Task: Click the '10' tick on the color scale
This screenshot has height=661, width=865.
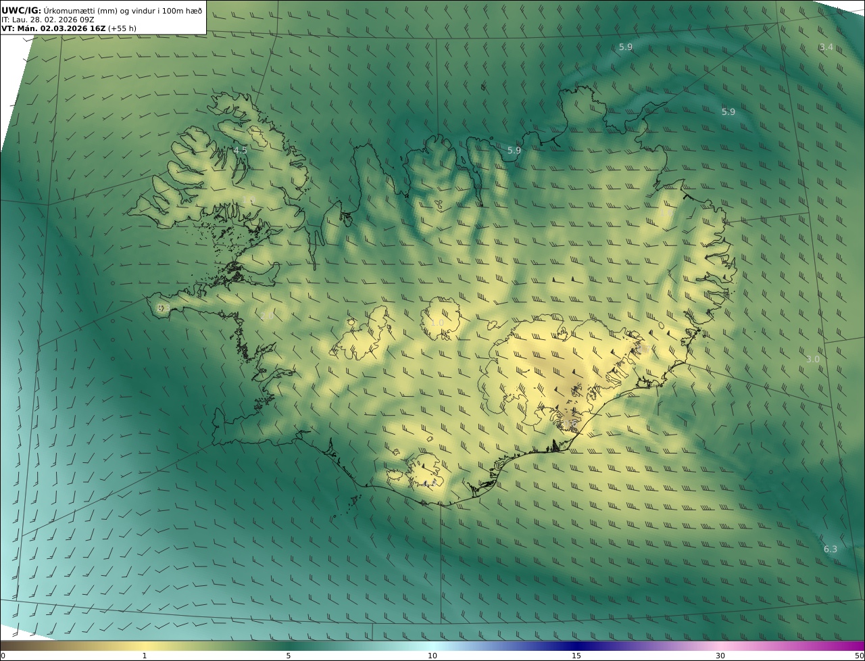Action: 432,656
